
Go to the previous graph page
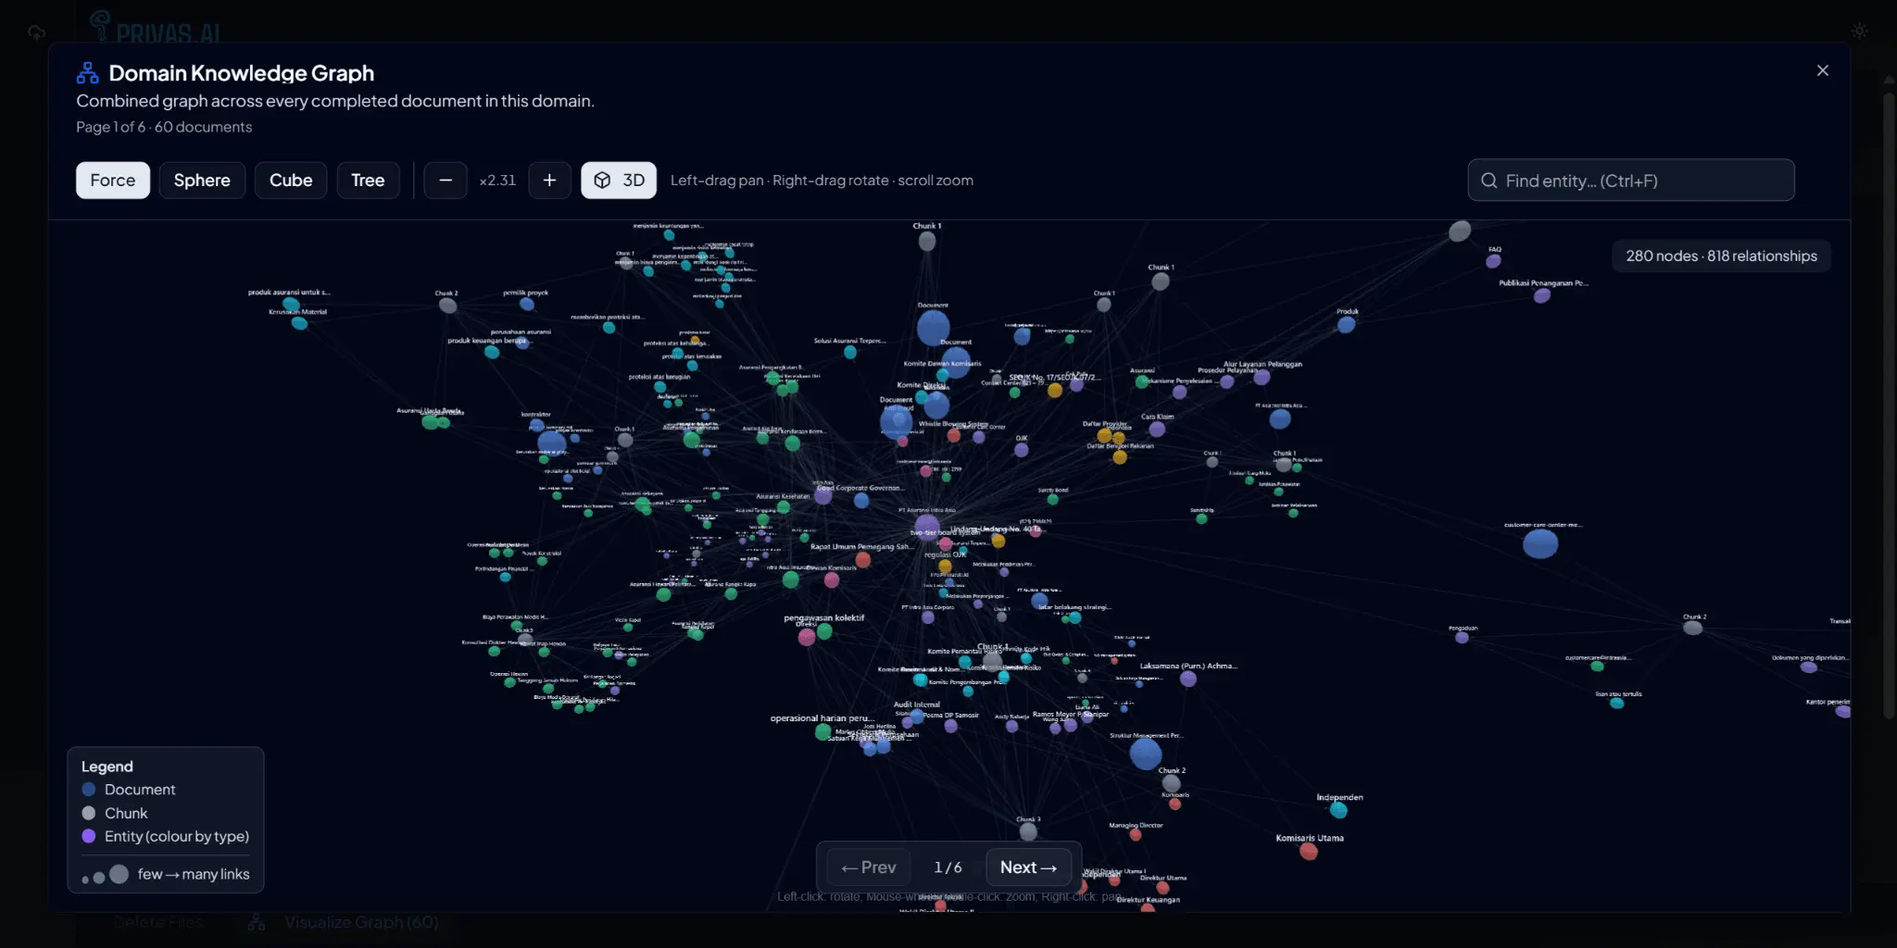point(869,867)
